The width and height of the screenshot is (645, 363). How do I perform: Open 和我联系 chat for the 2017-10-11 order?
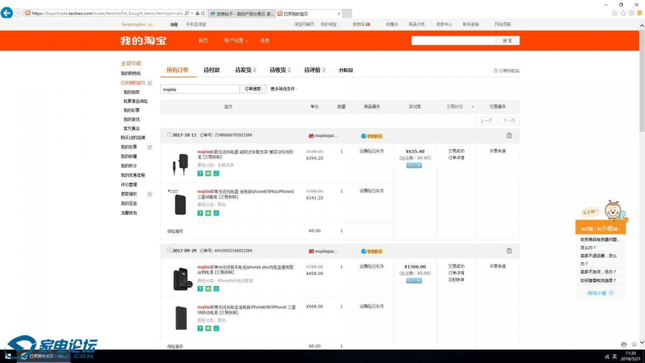point(372,136)
